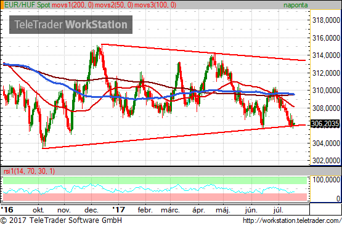Click the RSI 100,0000 scale label
The image size is (342, 226).
click(327, 180)
